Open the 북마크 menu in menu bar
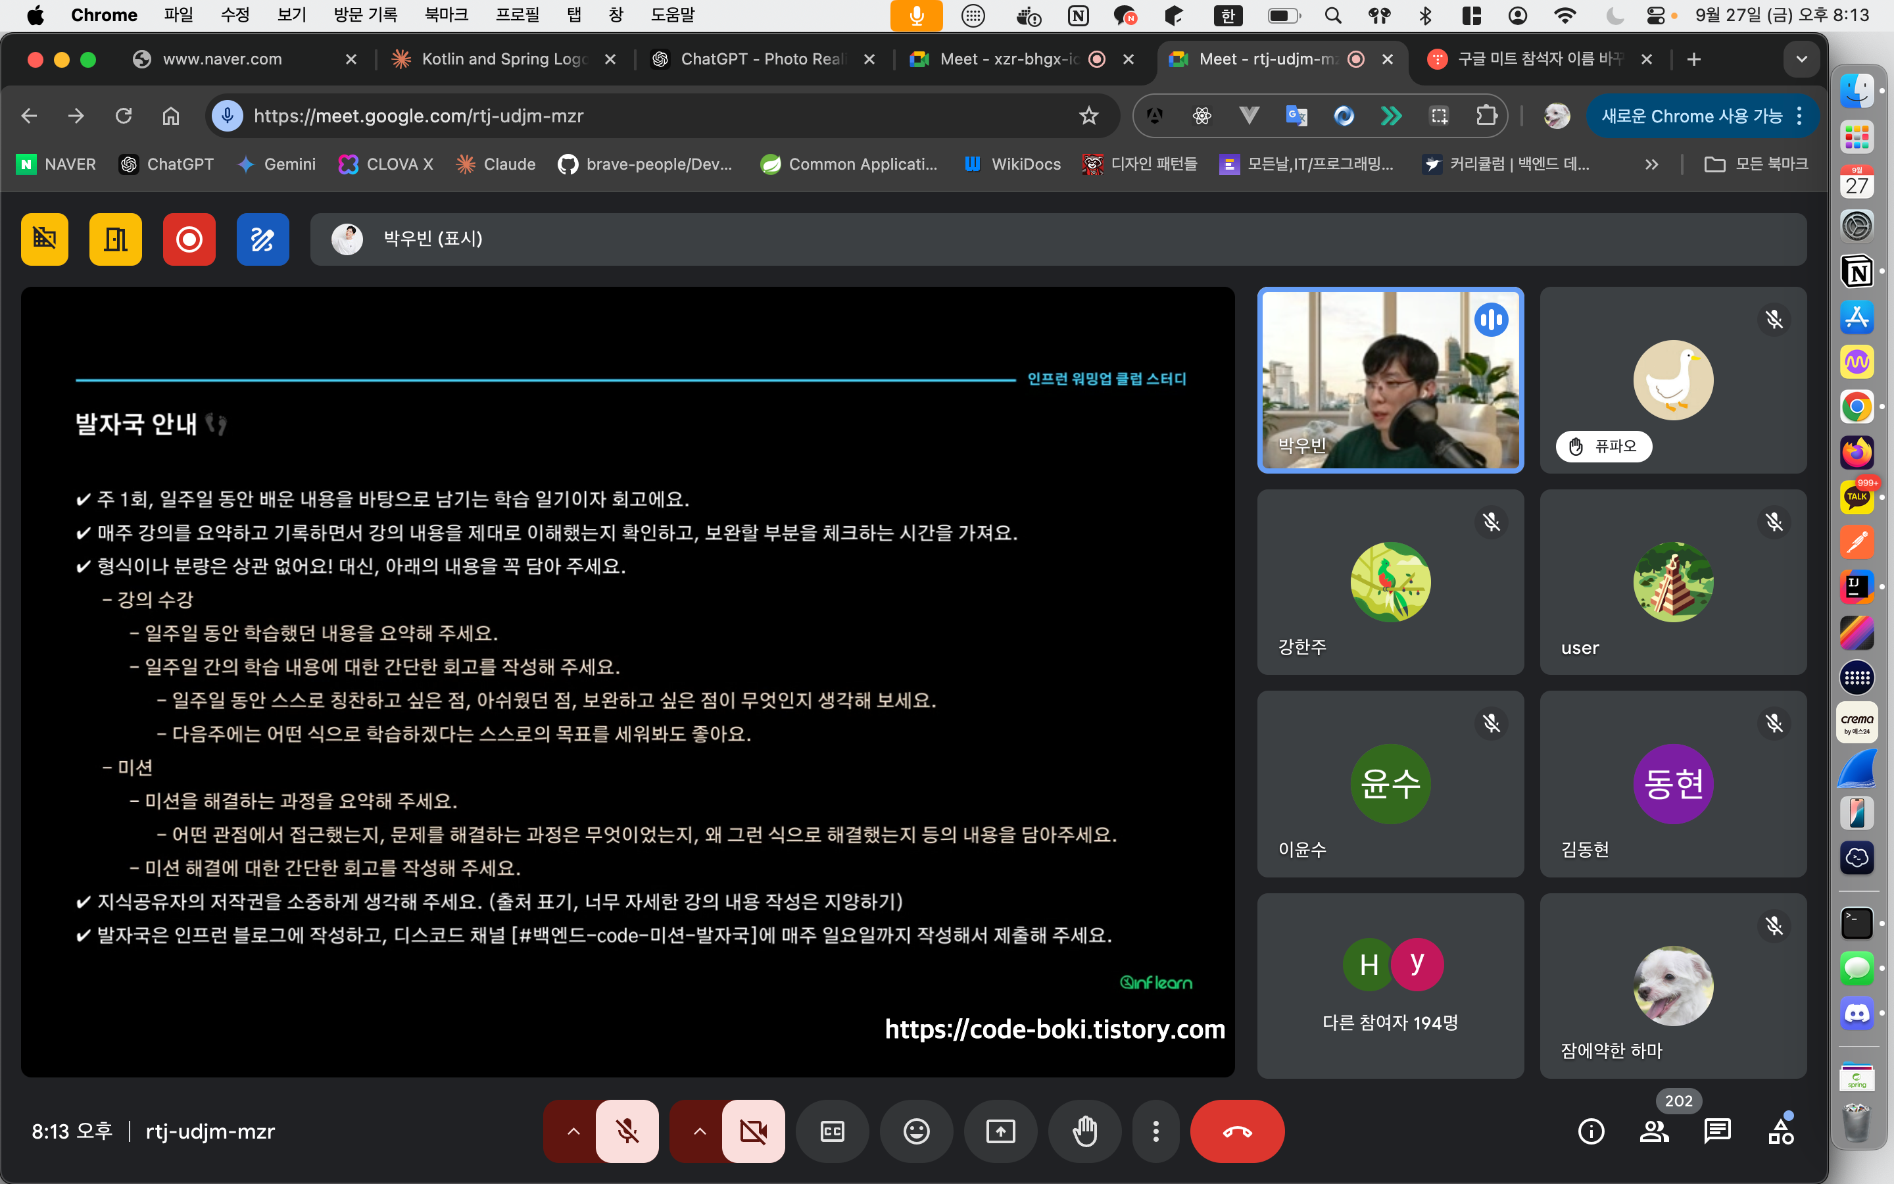This screenshot has width=1894, height=1184. pyautogui.click(x=446, y=15)
